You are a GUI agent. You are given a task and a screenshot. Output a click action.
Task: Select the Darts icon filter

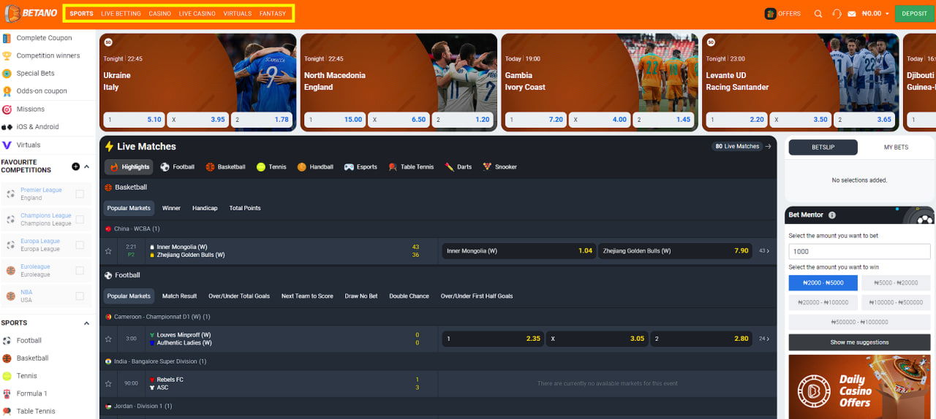coord(449,167)
